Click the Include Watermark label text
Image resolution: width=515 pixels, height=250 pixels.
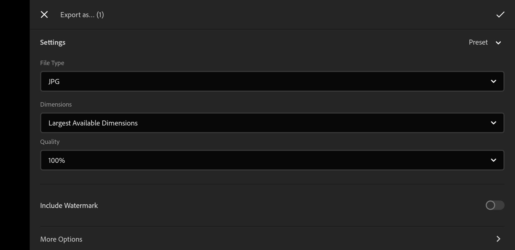[x=69, y=205]
